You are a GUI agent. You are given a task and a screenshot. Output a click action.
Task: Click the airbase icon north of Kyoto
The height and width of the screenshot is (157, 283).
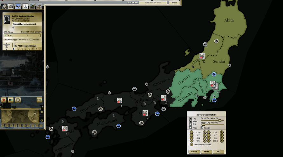(150, 94)
